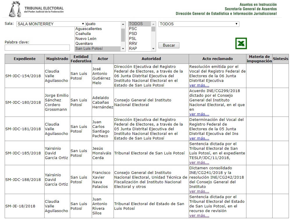Click the Entidad Federativa column header
Image resolution: width=293 pixels, height=222 pixels.
[x=81, y=59]
